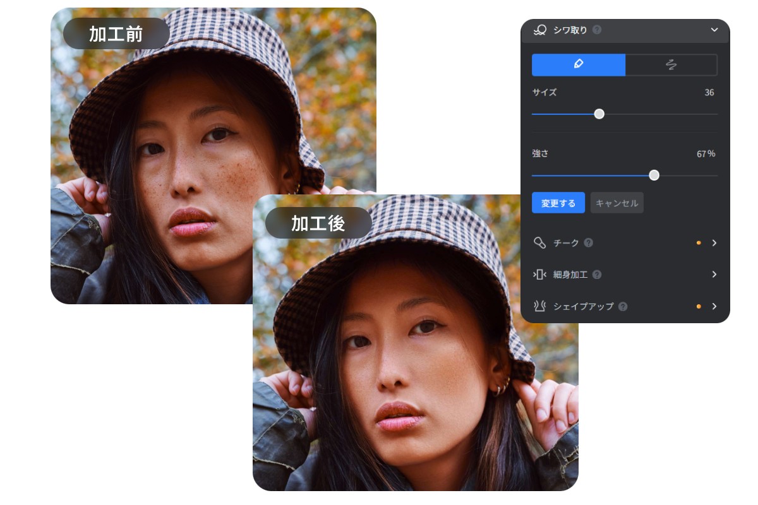Expand the チーク section
Viewport: 758px width, 505px height.
pos(714,243)
